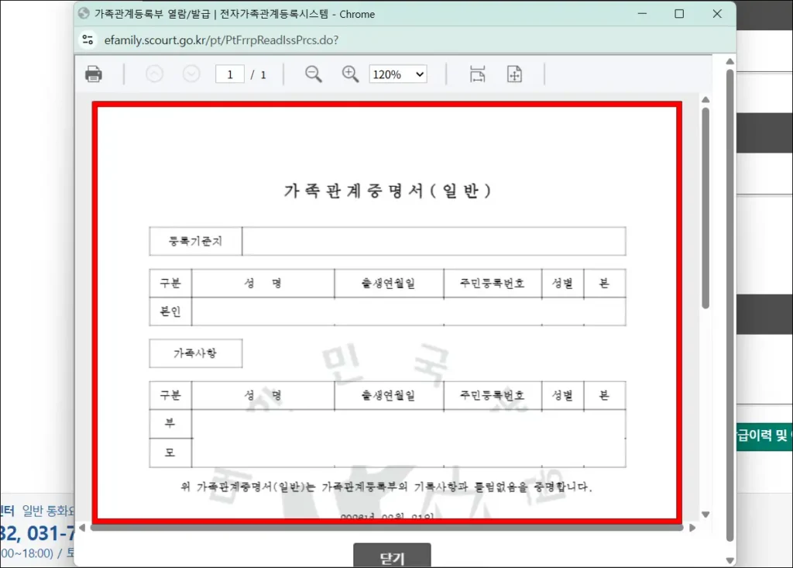Click the site settings icon in the address bar
This screenshot has width=793, height=568.
[87, 39]
